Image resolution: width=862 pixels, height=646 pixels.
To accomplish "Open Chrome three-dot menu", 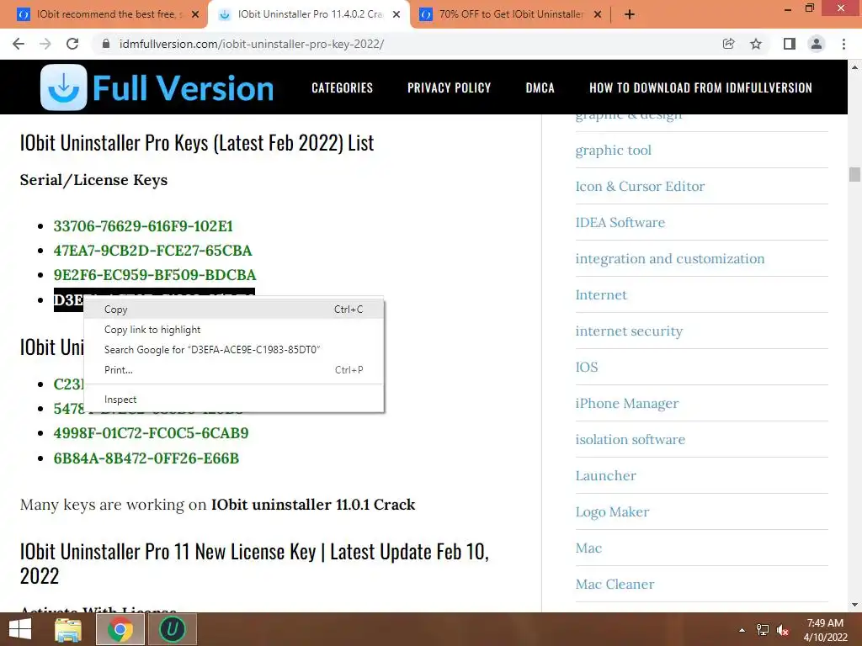I will point(843,44).
